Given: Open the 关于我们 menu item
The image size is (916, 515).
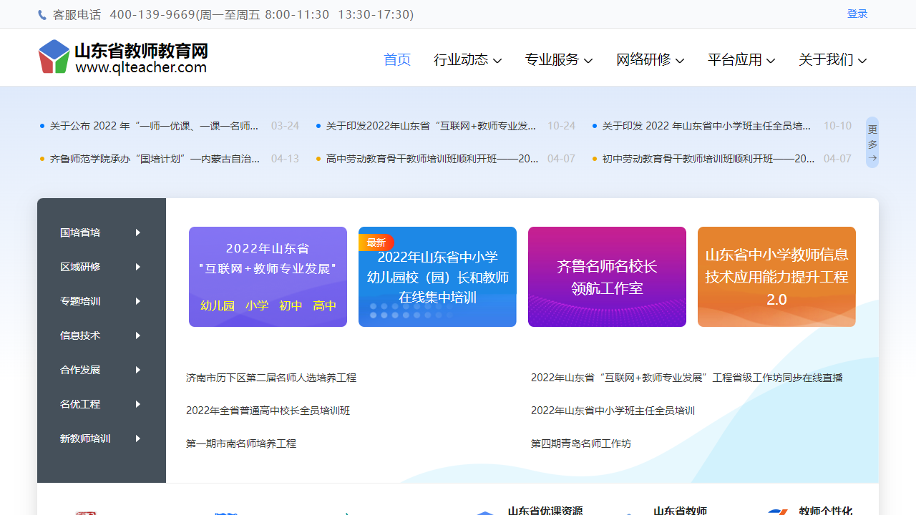Looking at the screenshot, I should 832,60.
